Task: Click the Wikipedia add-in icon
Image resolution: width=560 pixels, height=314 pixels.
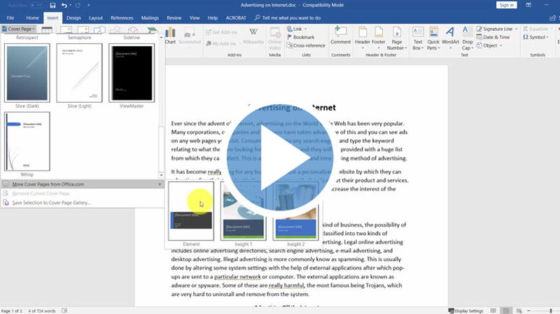Action: pos(253,36)
